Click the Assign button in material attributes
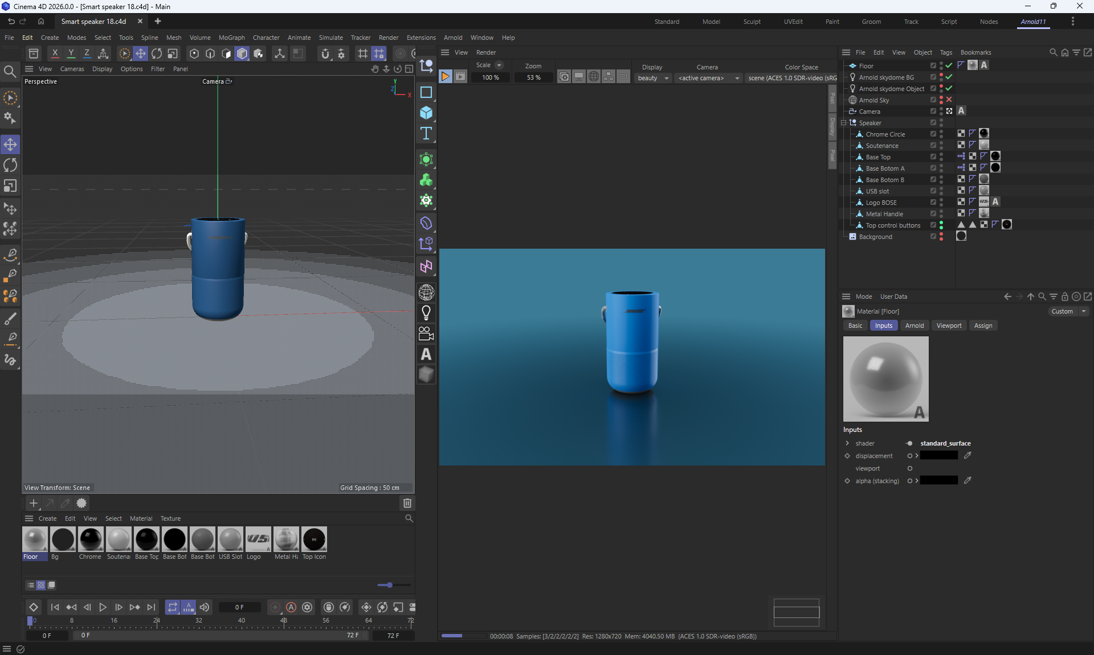The height and width of the screenshot is (655, 1094). (983, 326)
